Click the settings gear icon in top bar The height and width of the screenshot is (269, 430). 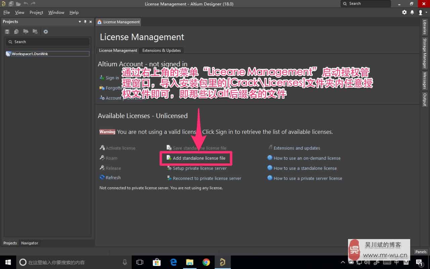tap(404, 12)
